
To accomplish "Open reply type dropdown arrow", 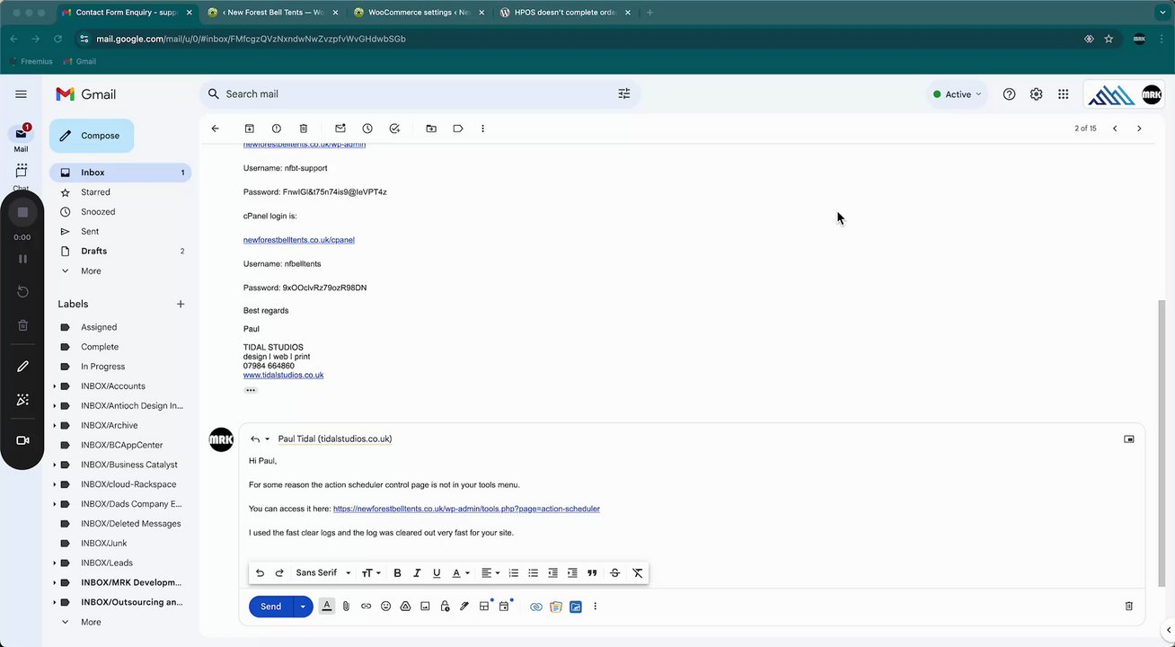I will pyautogui.click(x=267, y=439).
